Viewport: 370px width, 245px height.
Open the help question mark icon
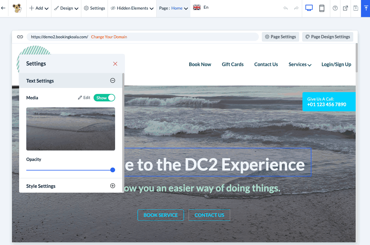tap(335, 8)
